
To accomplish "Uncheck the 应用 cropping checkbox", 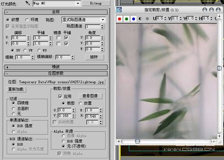I will tap(60, 96).
